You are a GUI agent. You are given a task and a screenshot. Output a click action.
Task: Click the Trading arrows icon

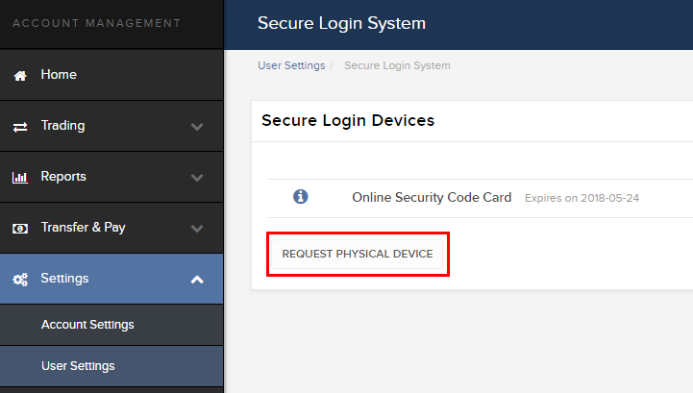[20, 127]
